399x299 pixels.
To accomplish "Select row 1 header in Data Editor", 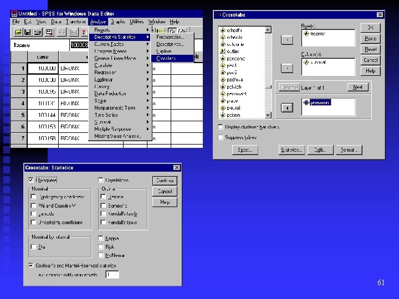I will pyautogui.click(x=19, y=69).
